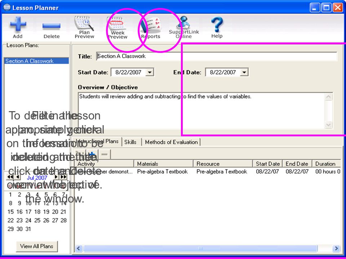Screen dimensions: 346x259
Task: Sort by the Materials column header
Action: click(x=164, y=164)
